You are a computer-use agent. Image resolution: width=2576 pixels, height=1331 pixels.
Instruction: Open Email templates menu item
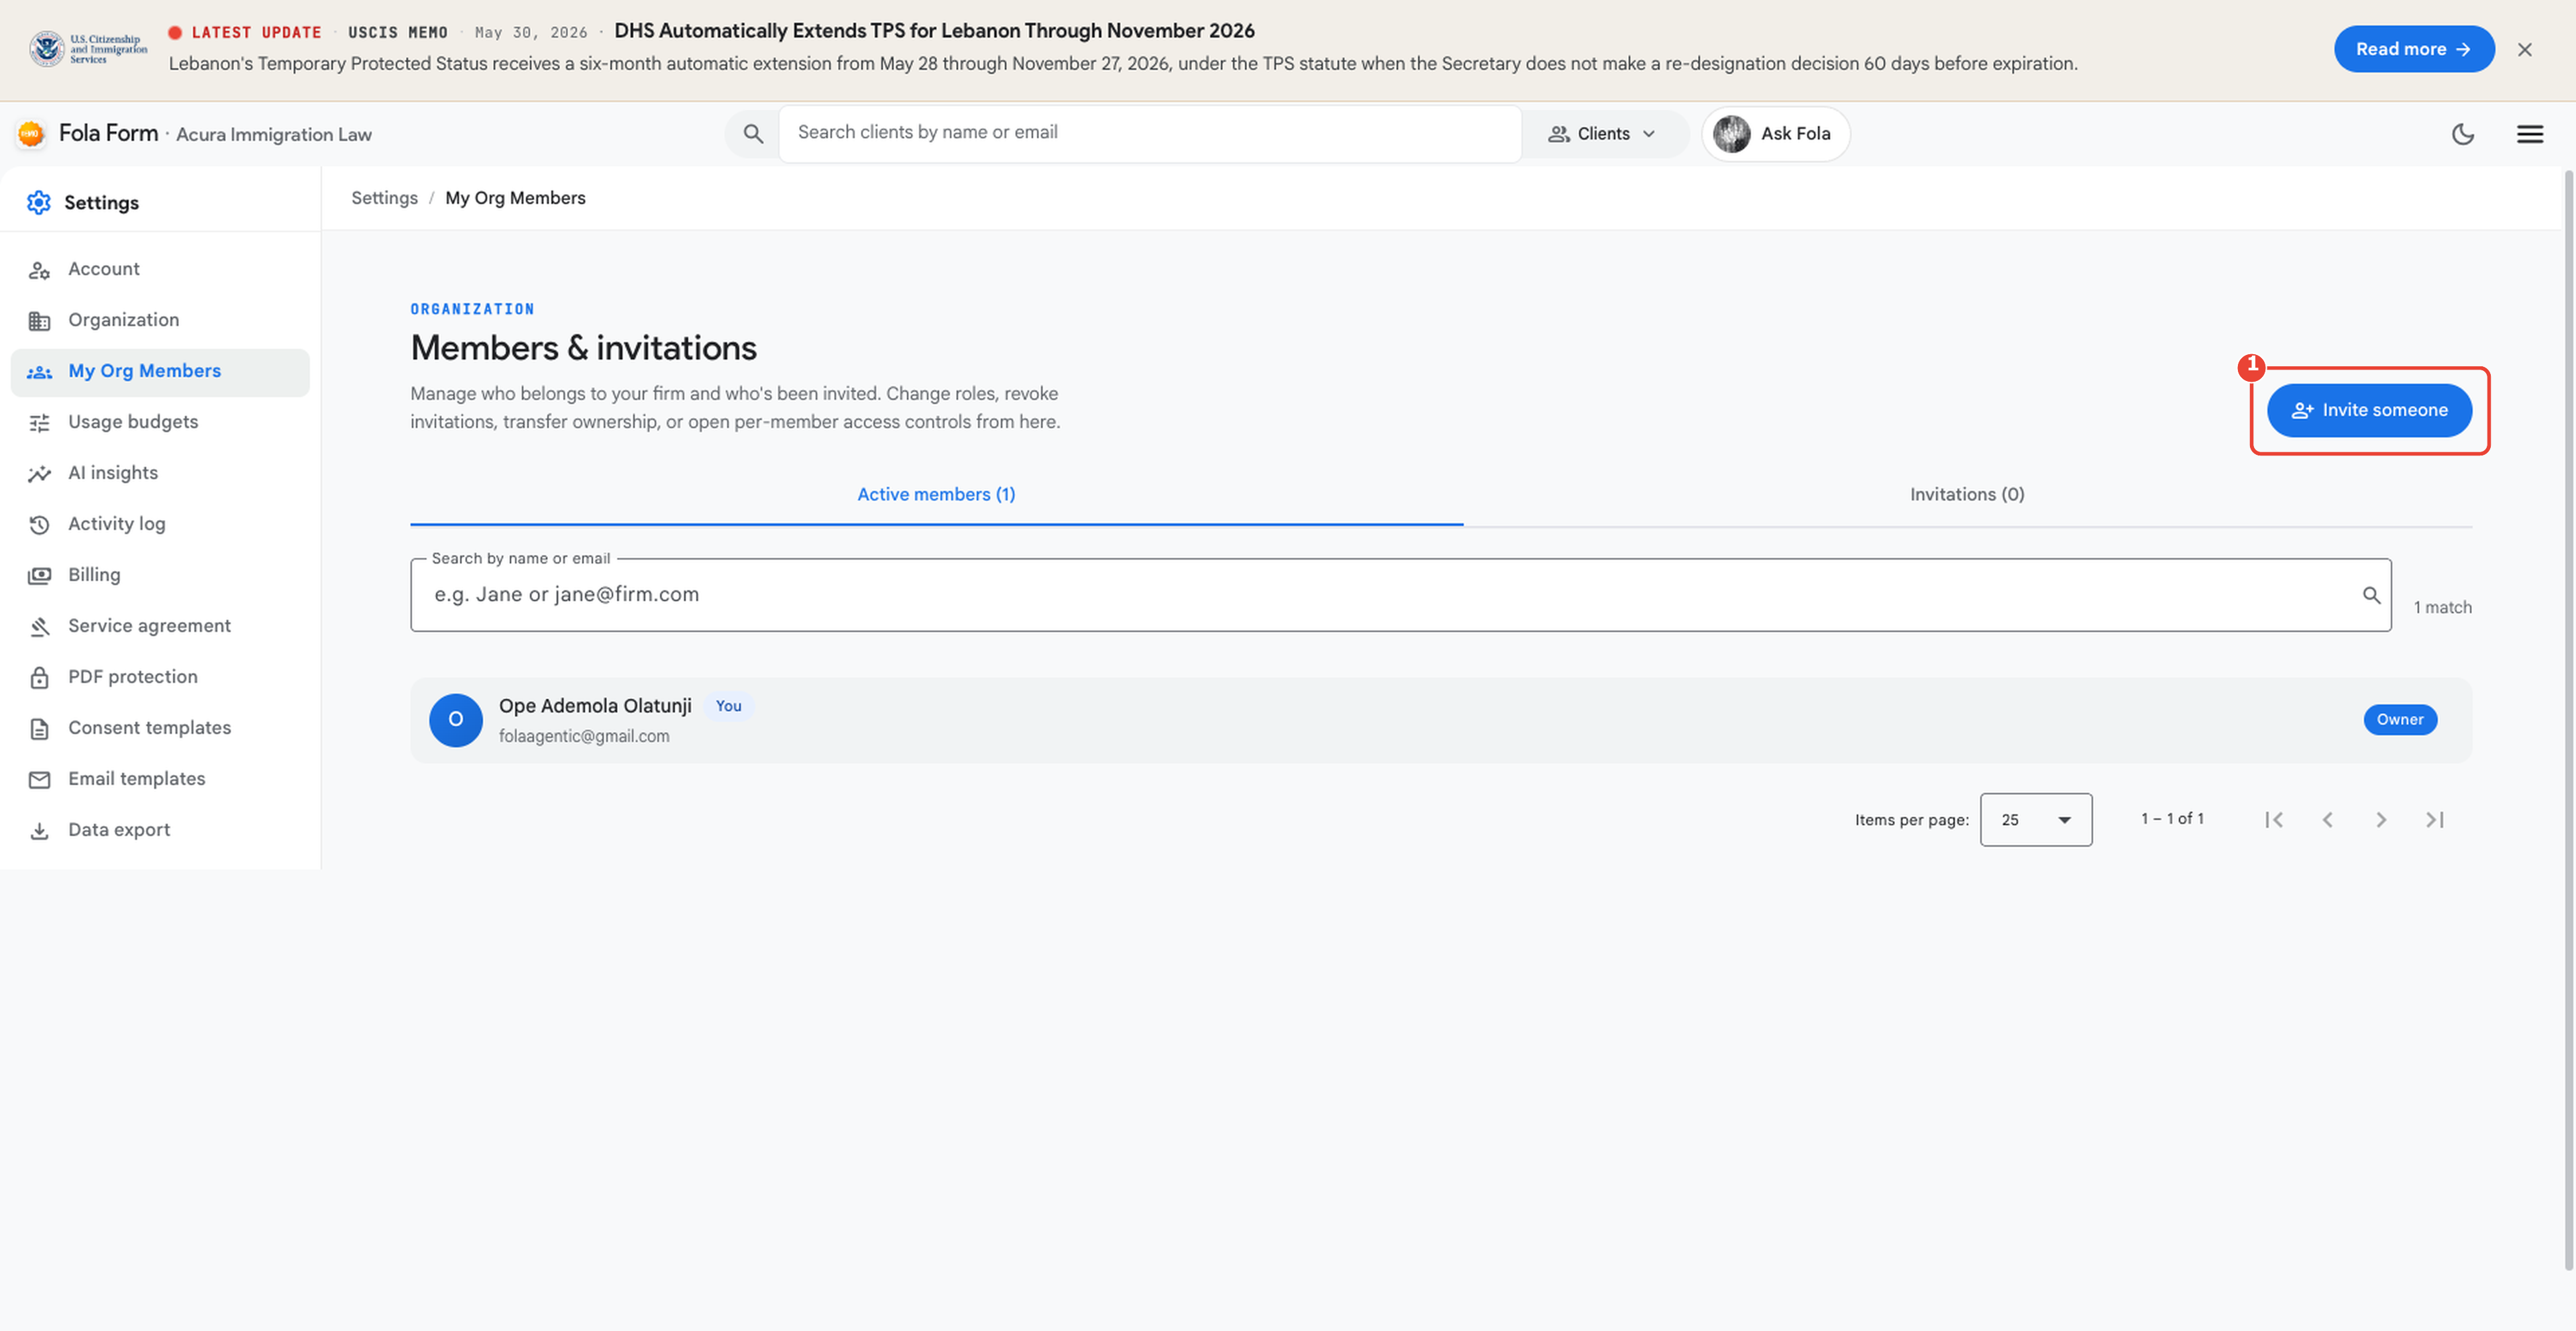(x=160, y=779)
